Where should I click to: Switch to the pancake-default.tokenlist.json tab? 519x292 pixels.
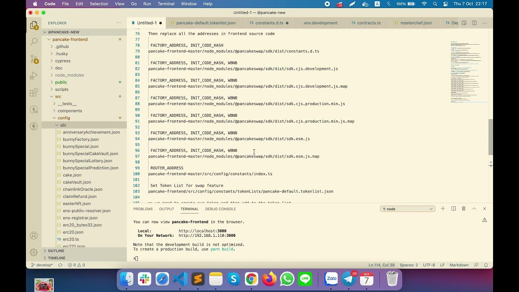[206, 23]
